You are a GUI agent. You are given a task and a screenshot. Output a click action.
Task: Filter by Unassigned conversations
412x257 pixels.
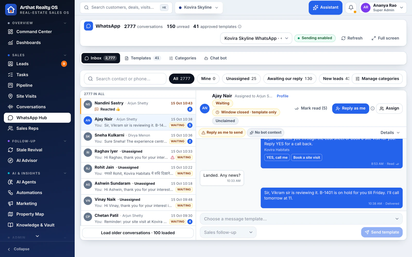(x=241, y=79)
